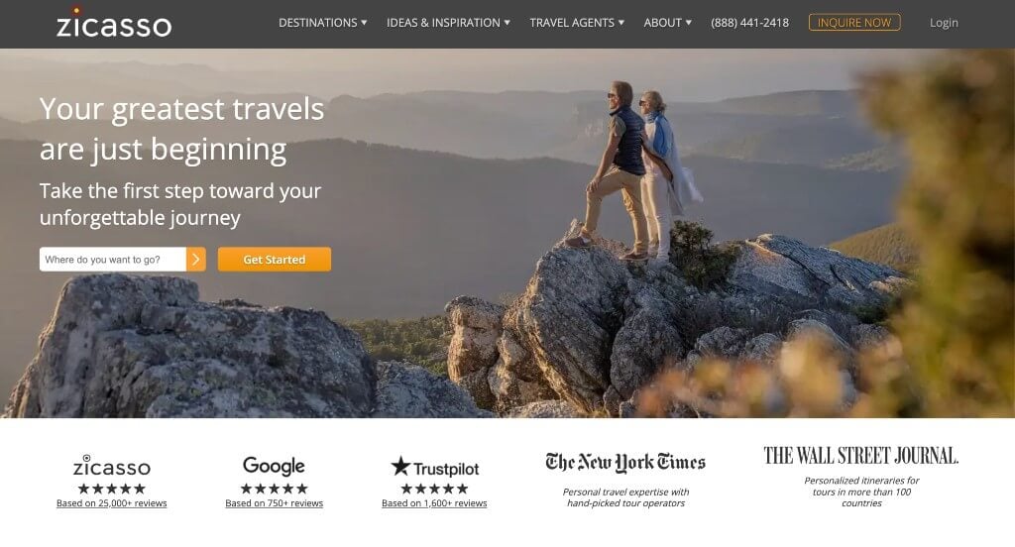This screenshot has height=547, width=1015.
Task: Click the orange Get Started button
Action: pos(275,260)
